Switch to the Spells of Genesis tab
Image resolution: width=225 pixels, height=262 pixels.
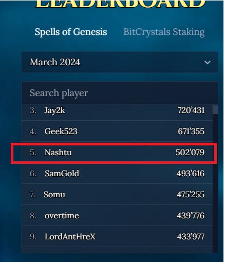click(71, 32)
